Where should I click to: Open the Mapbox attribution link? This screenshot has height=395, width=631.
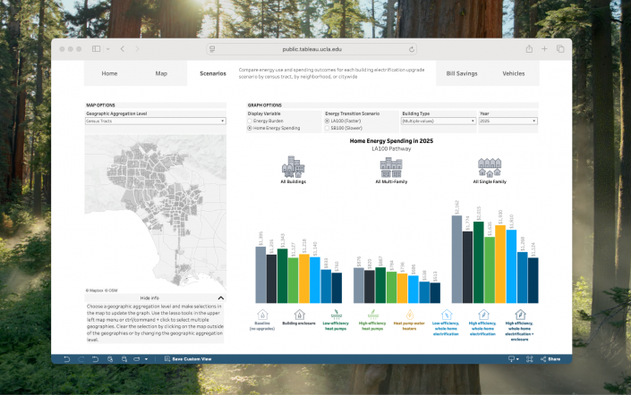pyautogui.click(x=94, y=290)
